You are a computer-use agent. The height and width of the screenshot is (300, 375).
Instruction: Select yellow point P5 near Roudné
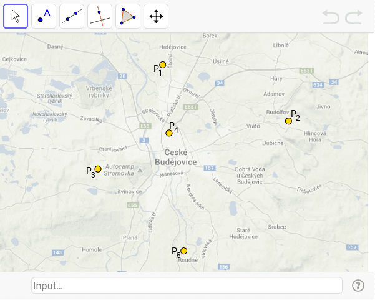click(183, 251)
